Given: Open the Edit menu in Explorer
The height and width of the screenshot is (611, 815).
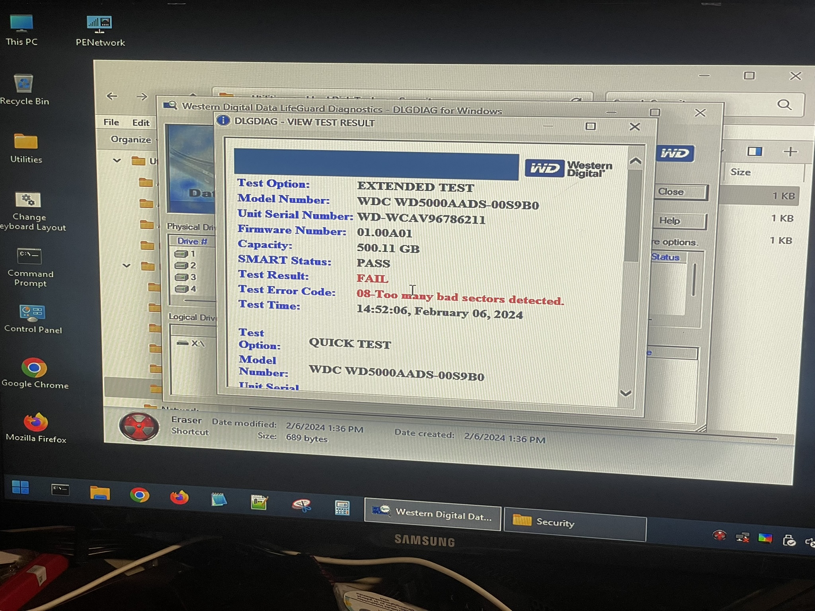Looking at the screenshot, I should click(x=141, y=123).
